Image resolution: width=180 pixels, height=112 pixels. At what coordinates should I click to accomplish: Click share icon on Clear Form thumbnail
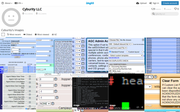(x=178, y=107)
